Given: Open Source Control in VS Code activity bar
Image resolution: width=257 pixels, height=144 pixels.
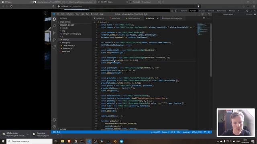Looking at the screenshot, I should (x=54, y=33).
